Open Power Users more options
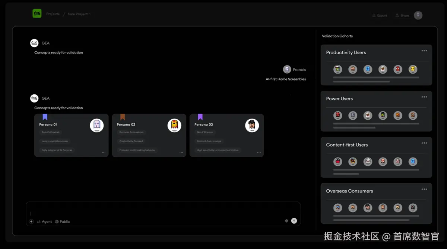 pyautogui.click(x=424, y=97)
